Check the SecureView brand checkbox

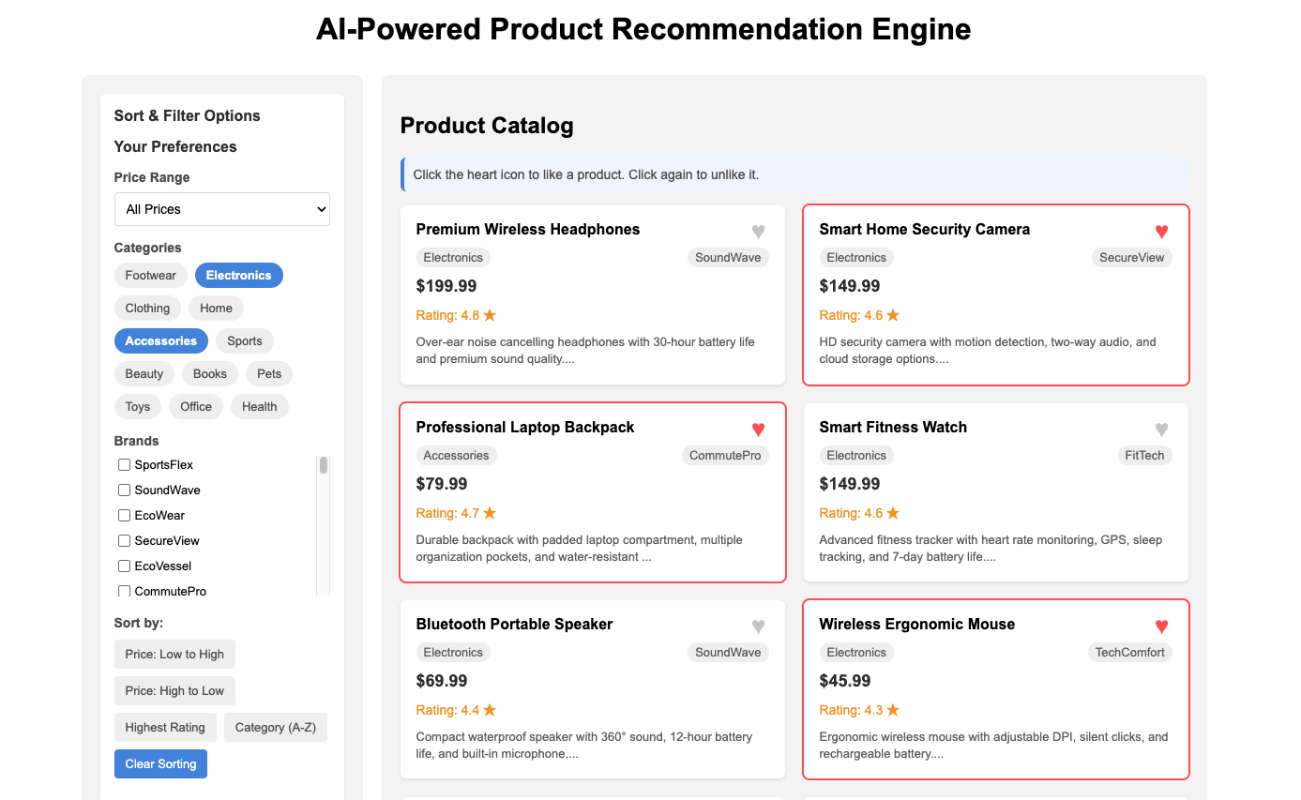pos(125,540)
